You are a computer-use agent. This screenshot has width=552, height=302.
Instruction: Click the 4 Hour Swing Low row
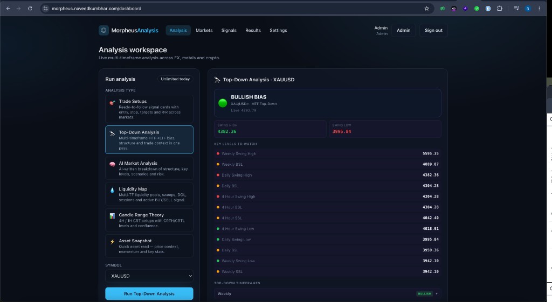point(327,229)
